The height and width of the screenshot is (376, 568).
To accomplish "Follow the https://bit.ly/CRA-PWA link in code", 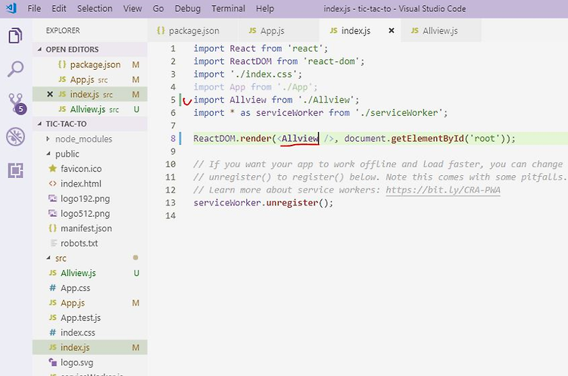I will click(x=443, y=190).
